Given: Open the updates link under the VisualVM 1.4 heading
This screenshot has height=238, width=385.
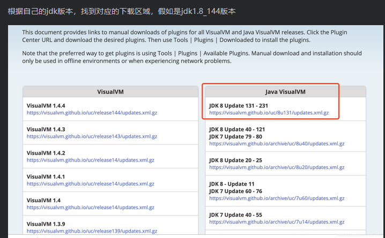Looking at the screenshot, I should pos(91,208).
